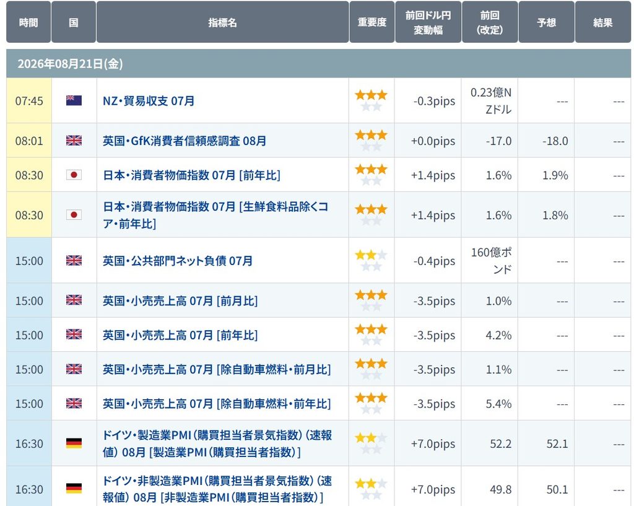Click the 52.1 forecast value
The width and height of the screenshot is (634, 506).
557,444
